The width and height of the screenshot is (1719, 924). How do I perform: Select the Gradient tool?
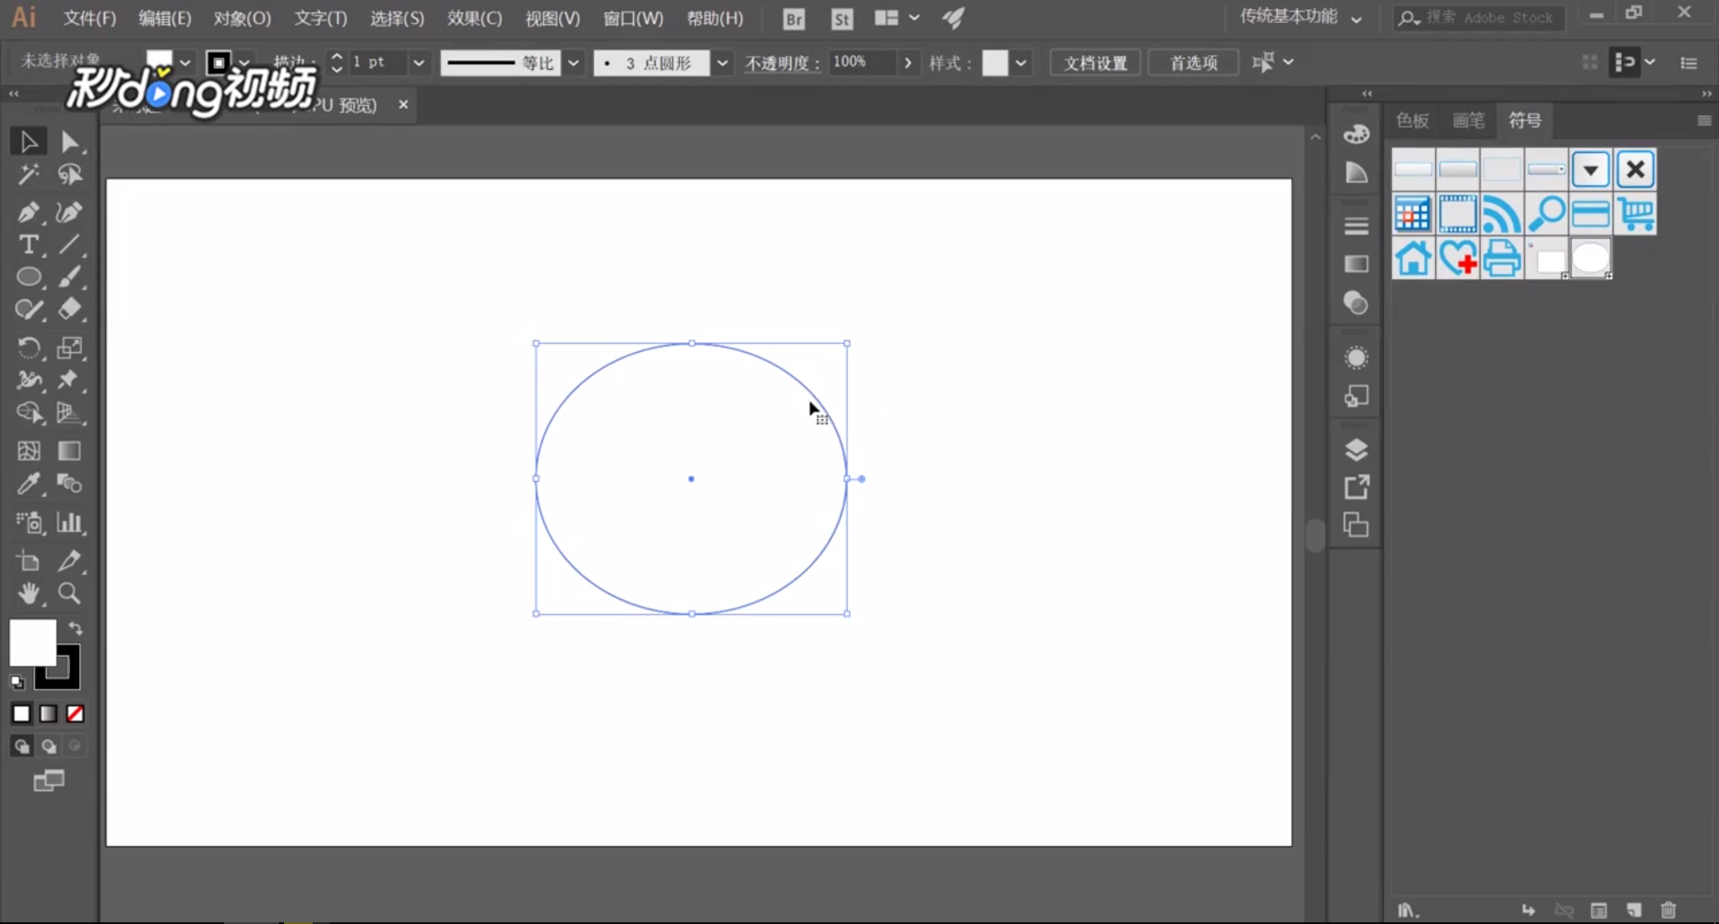point(69,451)
